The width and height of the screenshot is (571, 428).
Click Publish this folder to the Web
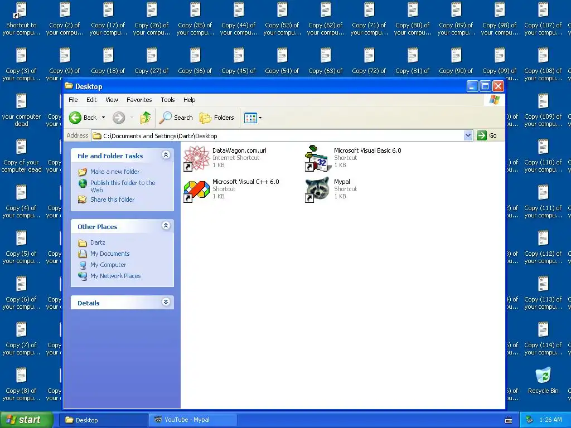[123, 186]
